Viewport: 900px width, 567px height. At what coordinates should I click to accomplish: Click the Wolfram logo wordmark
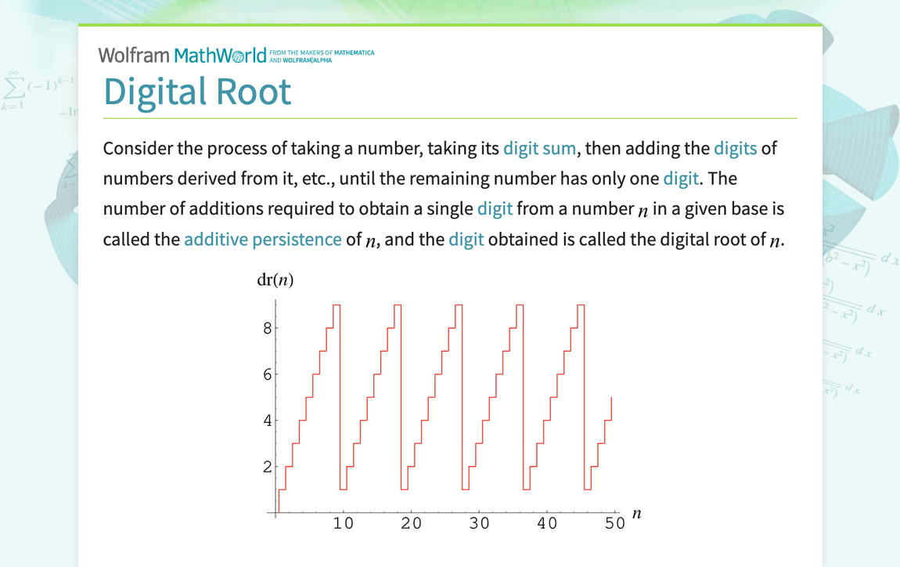coord(133,55)
